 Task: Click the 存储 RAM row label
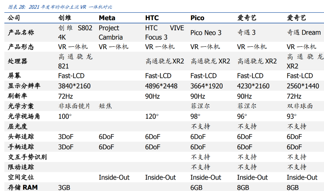[x=23, y=187]
